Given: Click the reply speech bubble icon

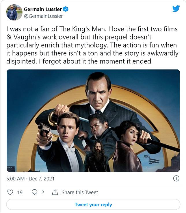Looking at the screenshot, I should (35, 192).
